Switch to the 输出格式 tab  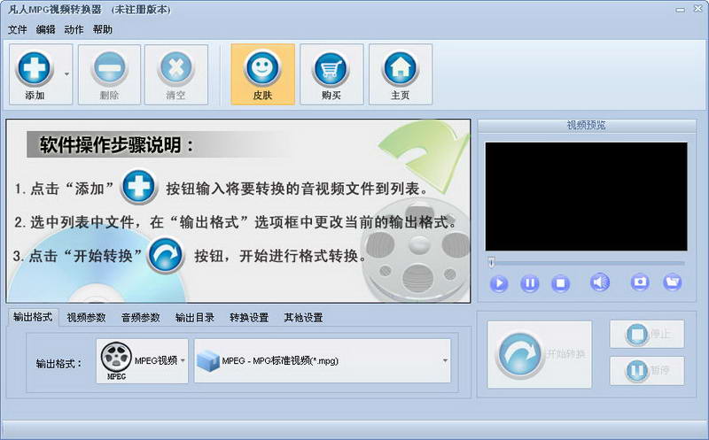point(33,317)
